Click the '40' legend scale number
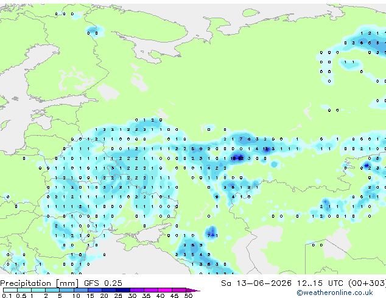This screenshot has width=386, height=298. pos(160,296)
